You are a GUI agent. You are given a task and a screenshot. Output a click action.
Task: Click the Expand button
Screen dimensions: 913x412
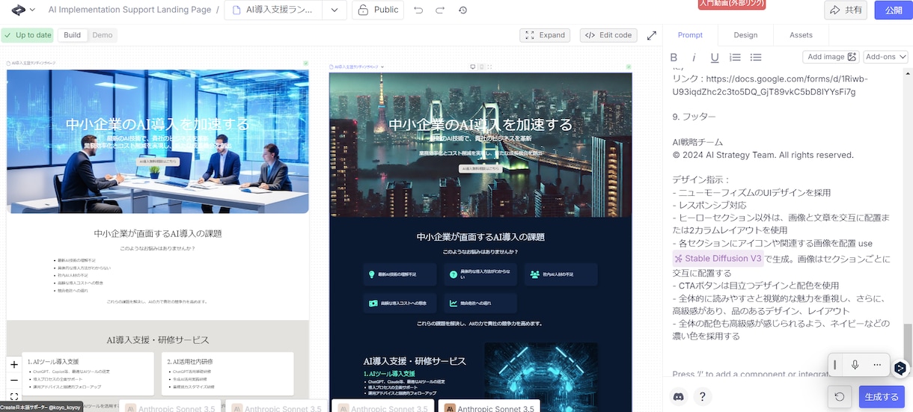[544, 35]
